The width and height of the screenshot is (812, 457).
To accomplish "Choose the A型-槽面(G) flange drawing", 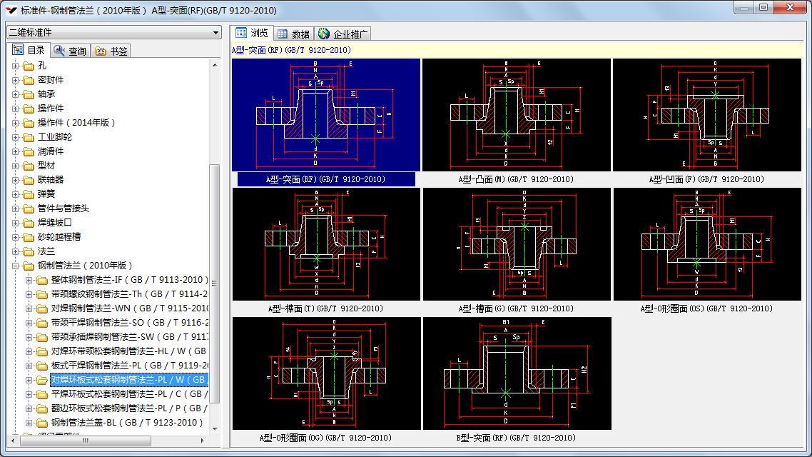I will click(516, 244).
